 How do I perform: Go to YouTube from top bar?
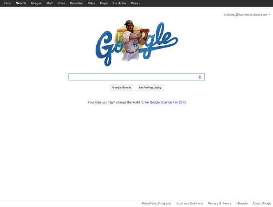119,3
